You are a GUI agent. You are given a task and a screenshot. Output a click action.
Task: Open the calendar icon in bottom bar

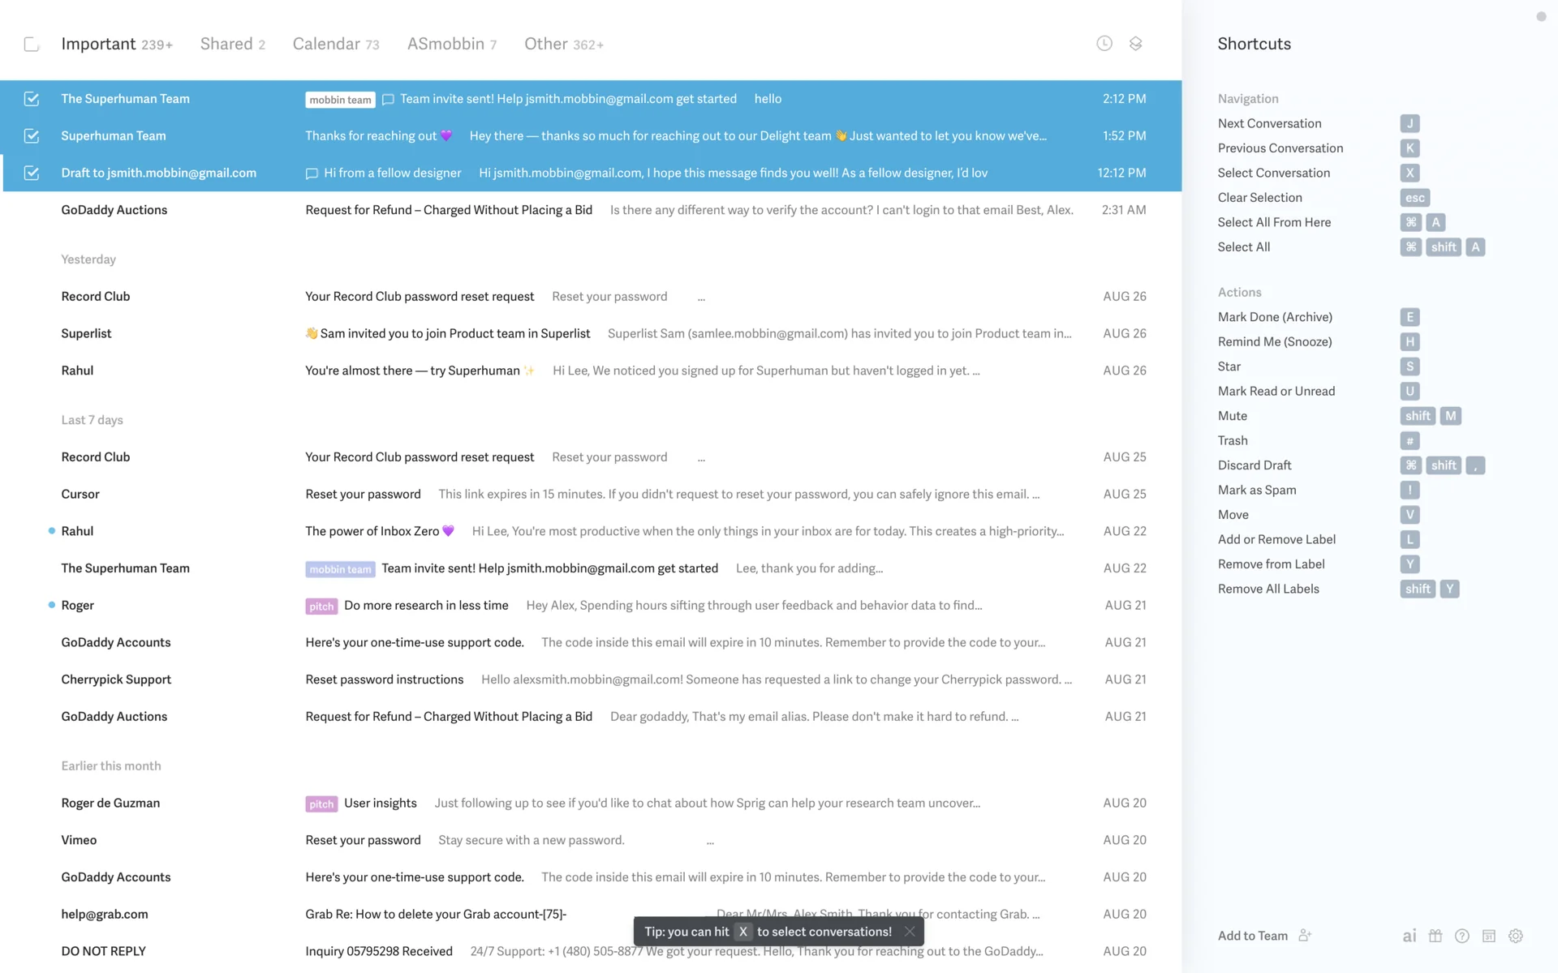(x=1489, y=936)
